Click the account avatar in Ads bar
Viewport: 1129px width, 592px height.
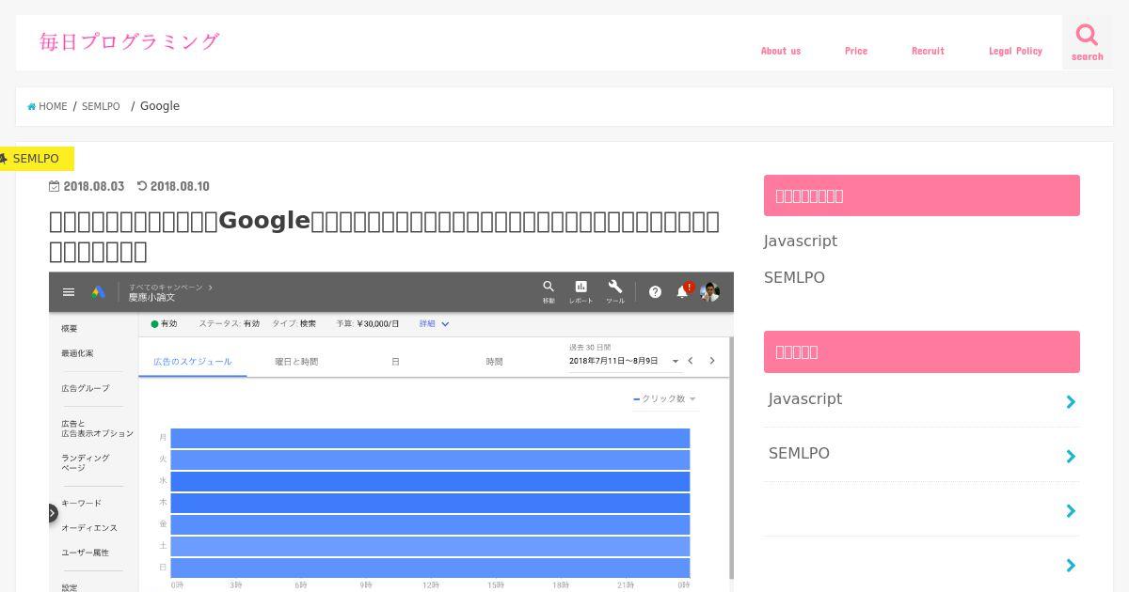(710, 292)
